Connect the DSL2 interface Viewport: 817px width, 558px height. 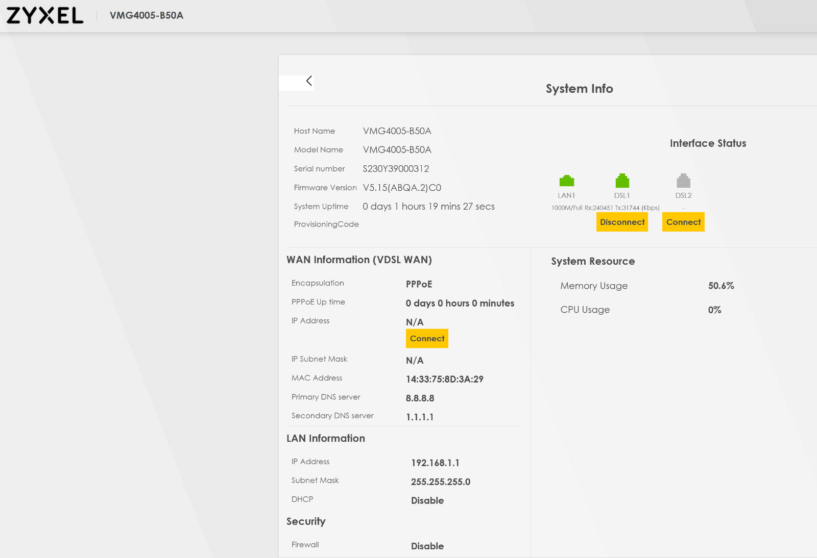[683, 222]
